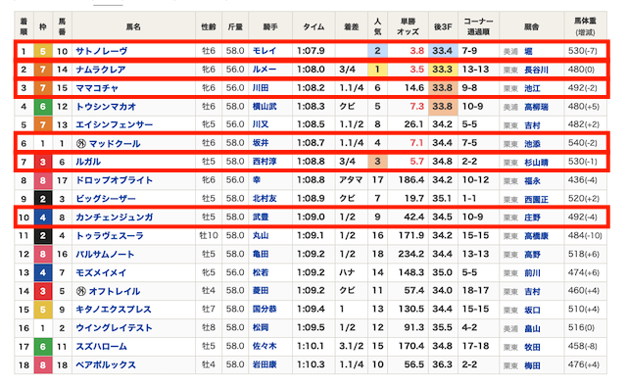Open the キタノエクスプレス horse link
627x386 pixels.
[114, 310]
